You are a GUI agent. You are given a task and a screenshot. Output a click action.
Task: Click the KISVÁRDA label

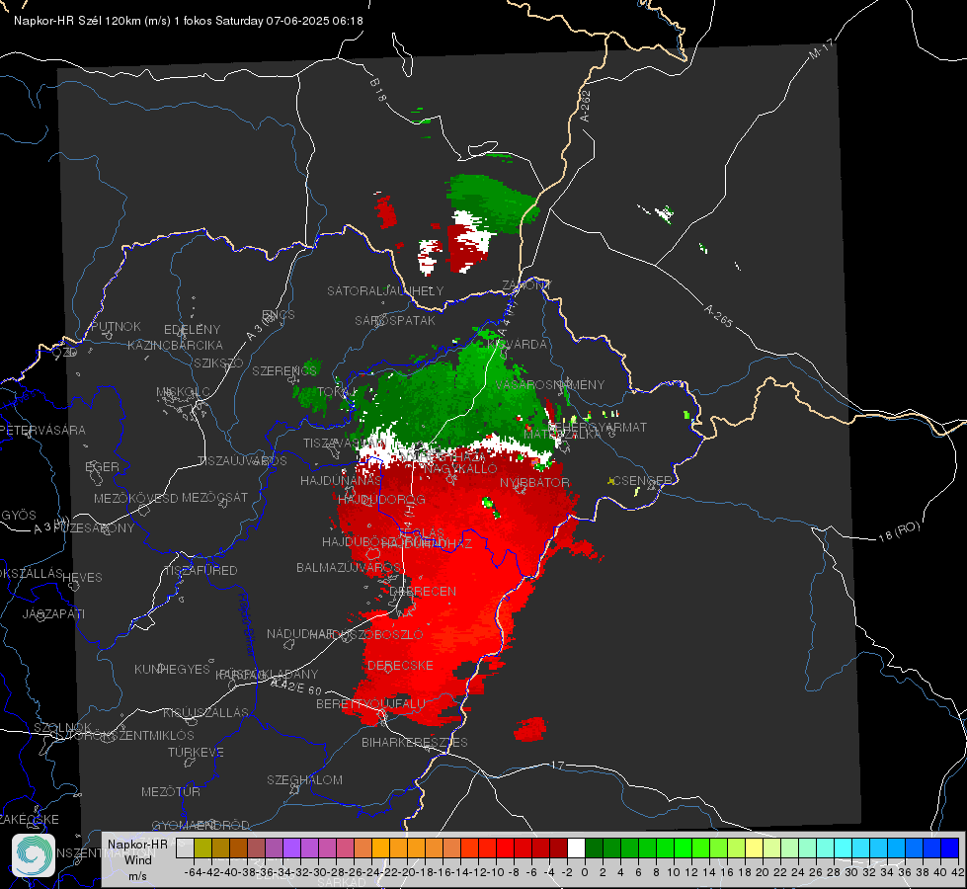point(517,344)
